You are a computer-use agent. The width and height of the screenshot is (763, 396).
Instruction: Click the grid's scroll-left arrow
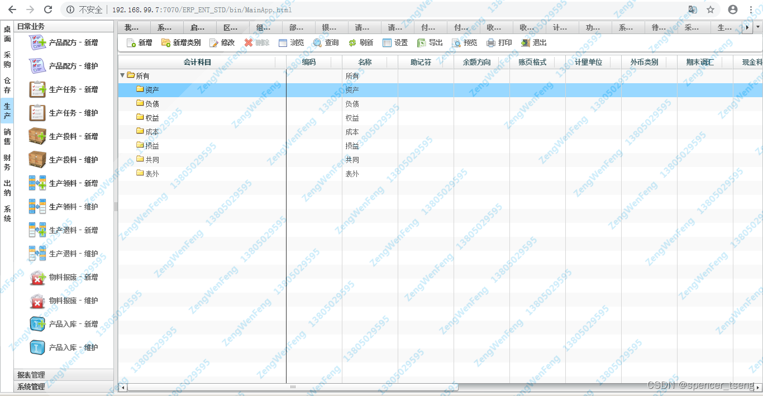pyautogui.click(x=123, y=387)
